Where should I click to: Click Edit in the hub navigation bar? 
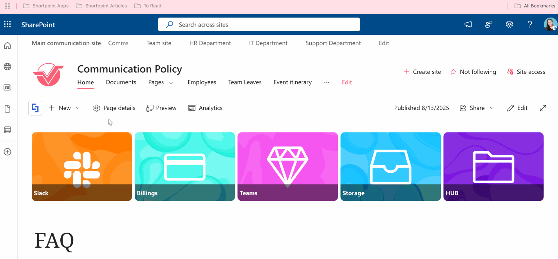click(x=384, y=43)
